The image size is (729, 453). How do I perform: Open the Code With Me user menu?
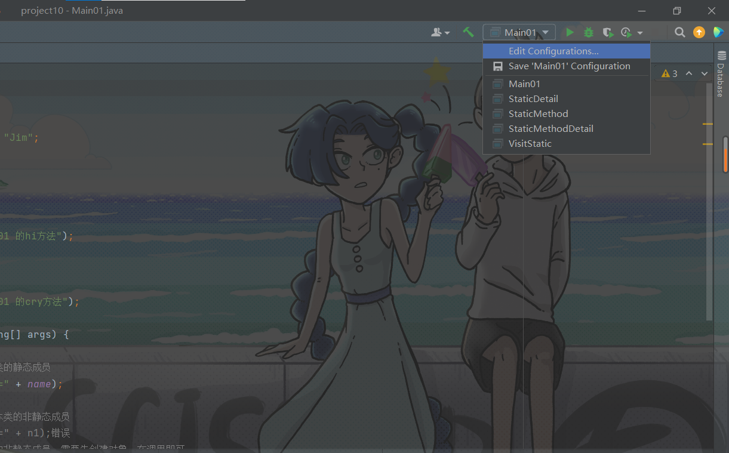coord(441,32)
